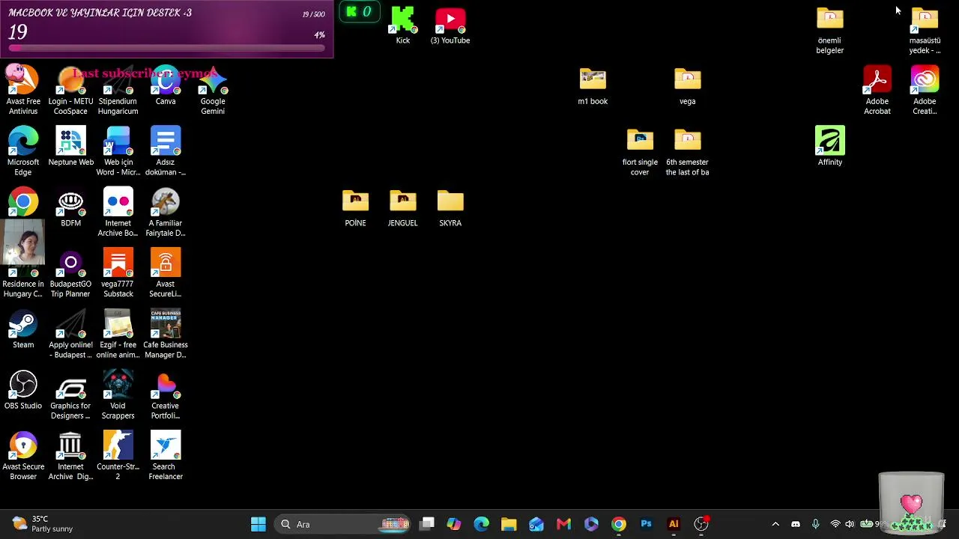Select the A Familiar Fairytale D... icon
Screen dimensions: 959x539
(166, 212)
